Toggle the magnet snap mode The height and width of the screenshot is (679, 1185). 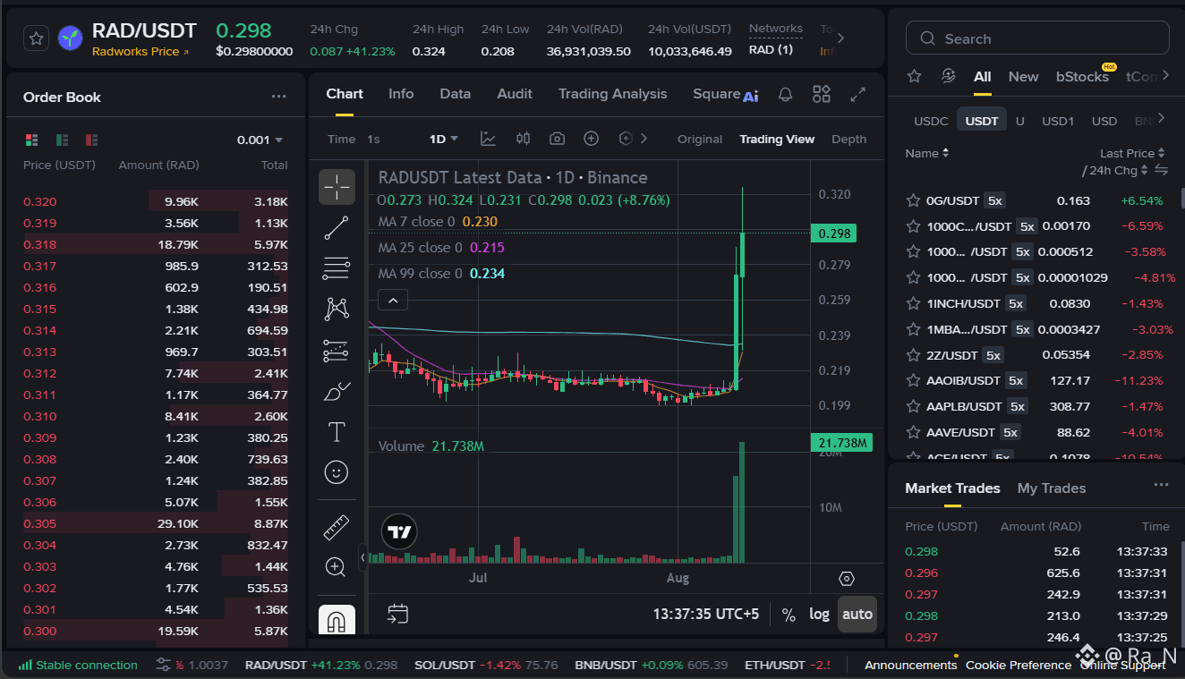tap(337, 620)
